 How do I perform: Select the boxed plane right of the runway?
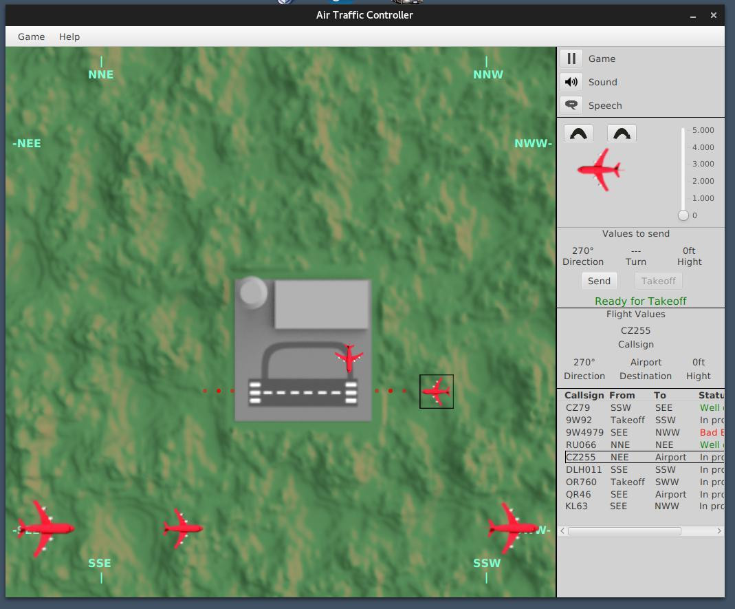437,392
